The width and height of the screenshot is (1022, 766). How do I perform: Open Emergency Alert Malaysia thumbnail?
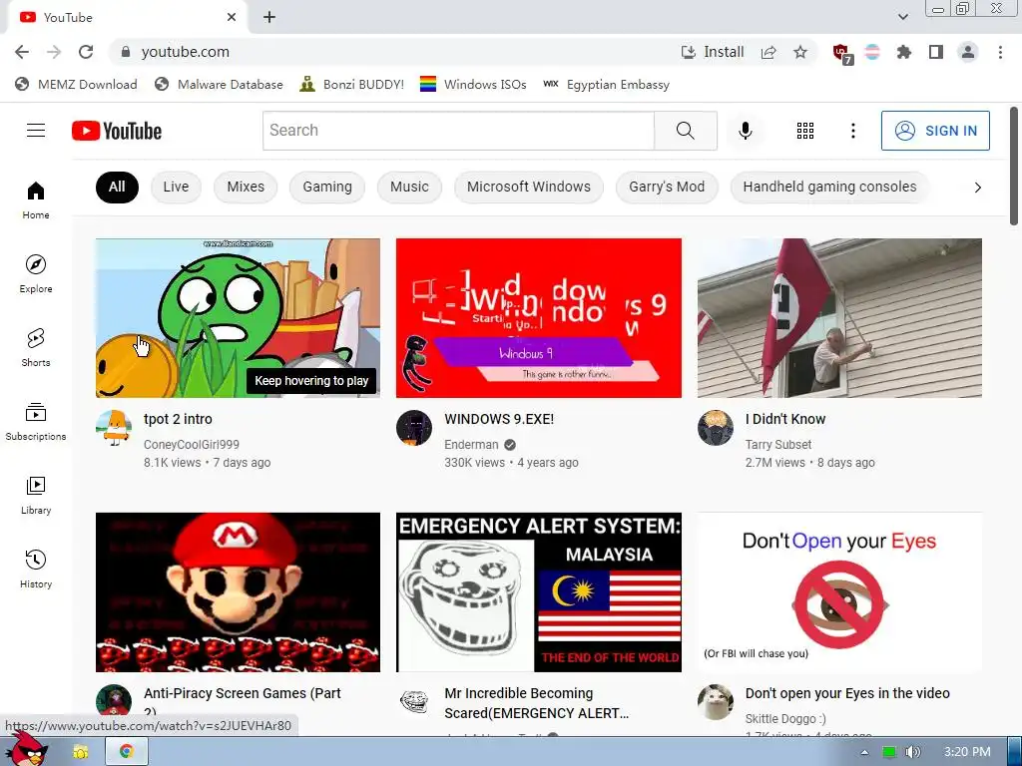pos(538,592)
